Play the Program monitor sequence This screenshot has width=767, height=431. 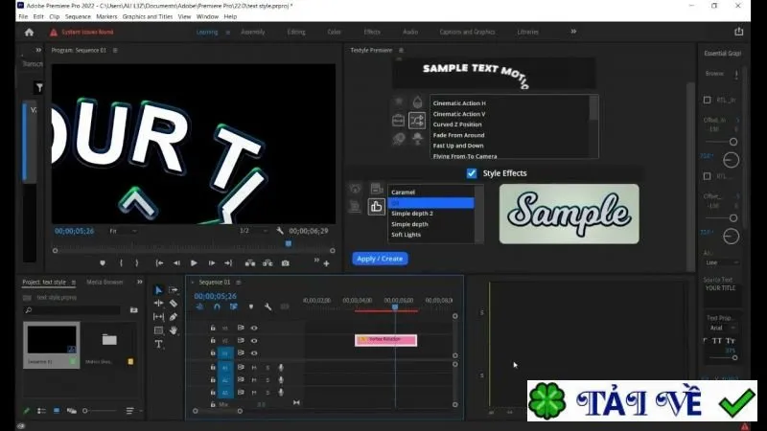tap(194, 262)
